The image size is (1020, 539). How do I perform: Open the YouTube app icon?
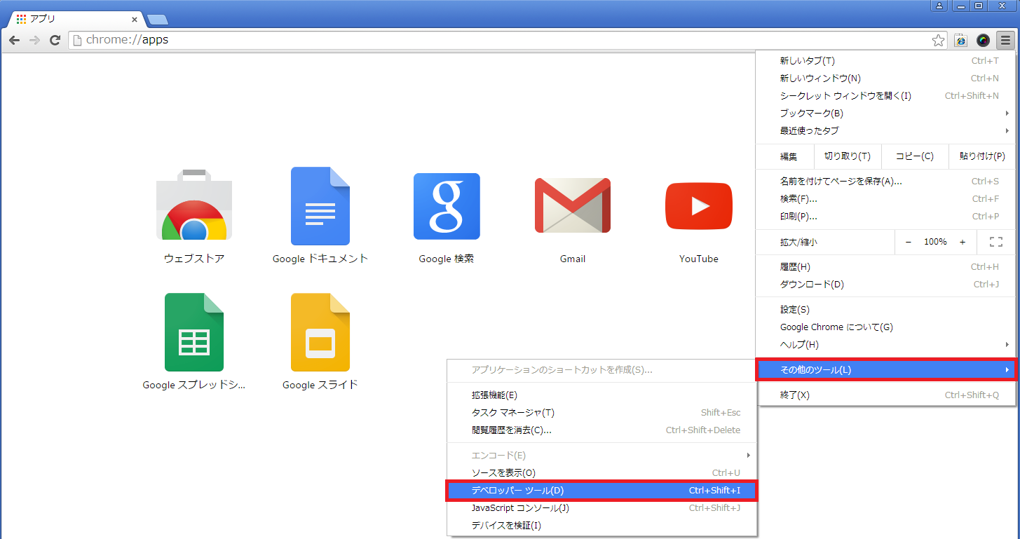(x=699, y=206)
